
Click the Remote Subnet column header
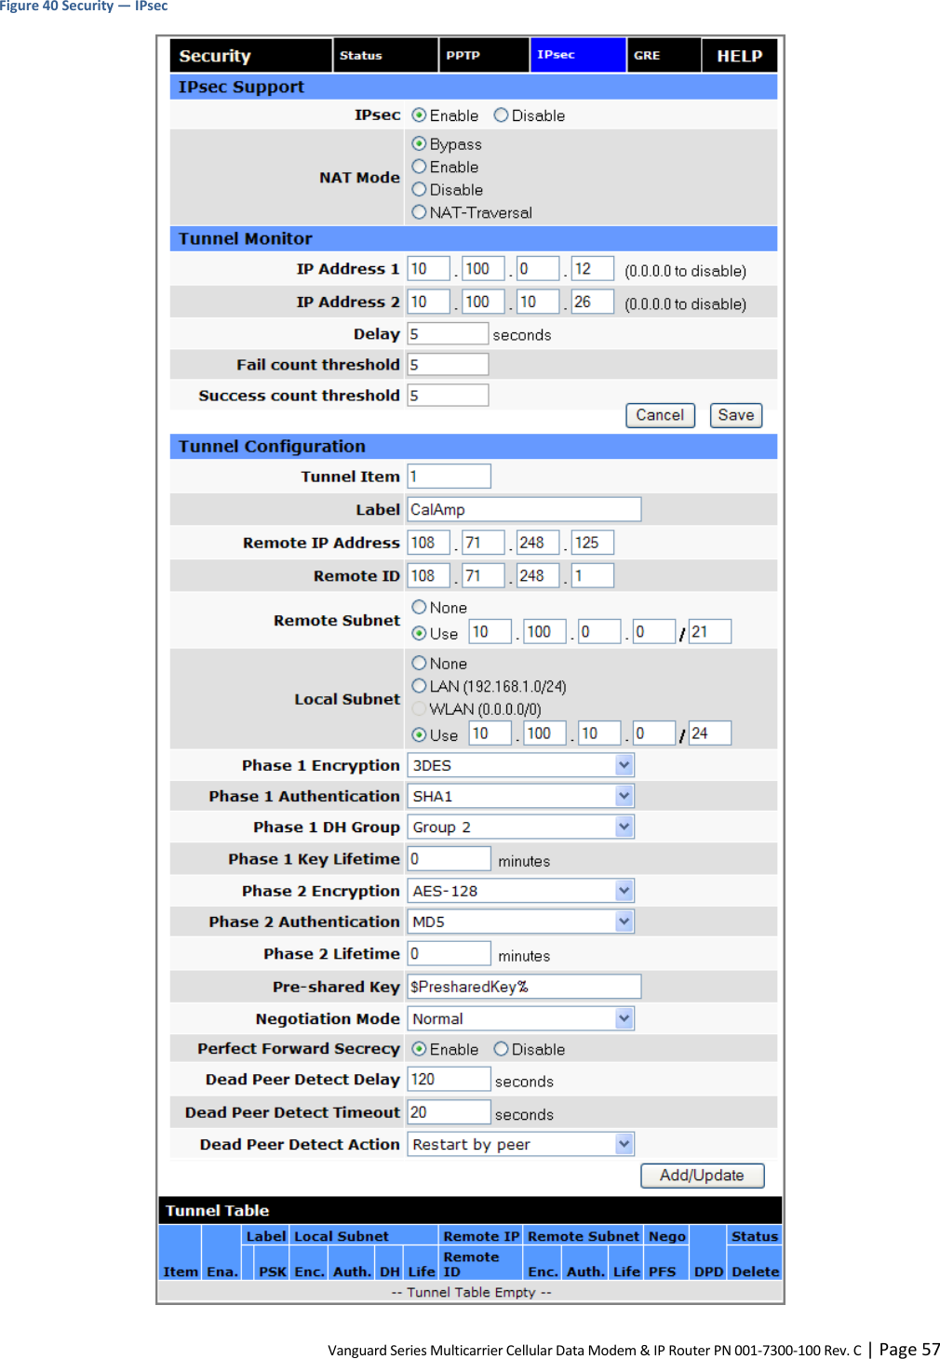coord(584,1236)
